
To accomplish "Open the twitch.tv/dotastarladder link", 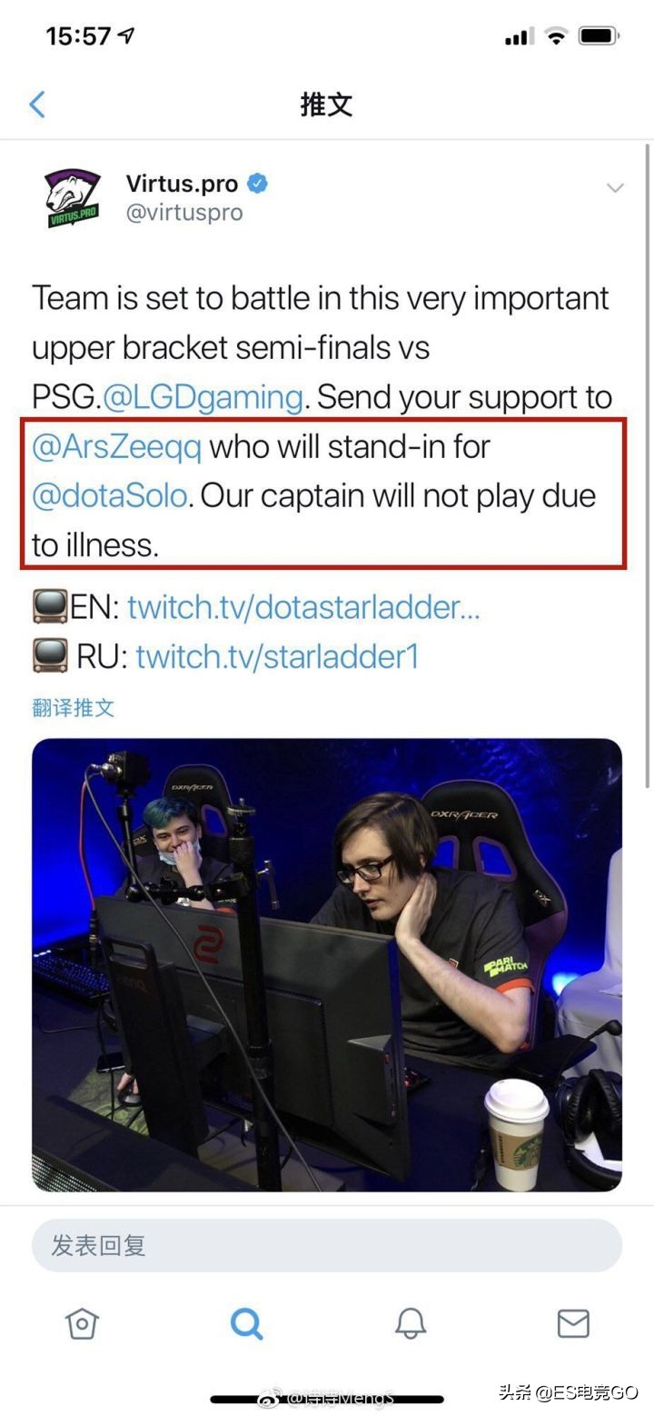I will [303, 607].
